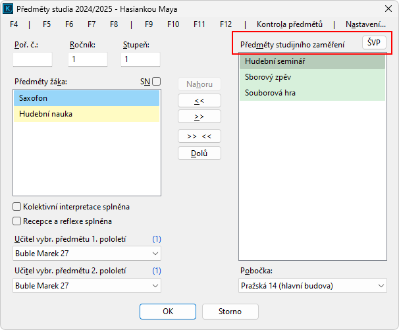The height and width of the screenshot is (330, 399).
Task: Expand teacher dropdown for 2. pololetí
Action: tap(86, 285)
